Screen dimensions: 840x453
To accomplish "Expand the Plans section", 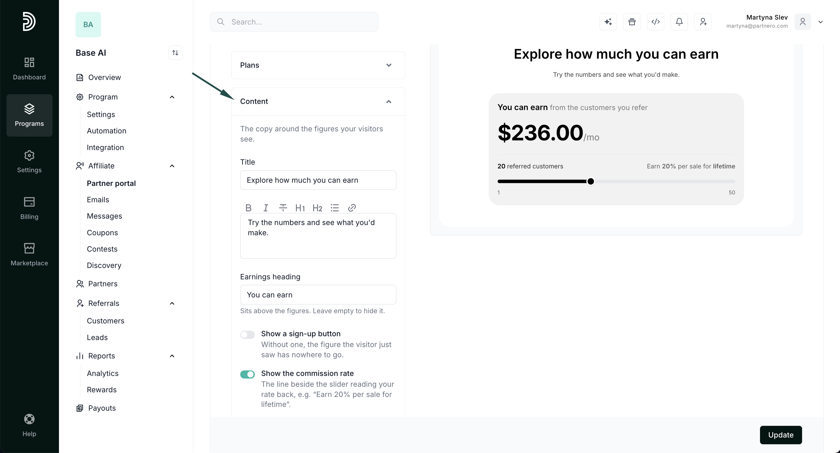I will [318, 65].
